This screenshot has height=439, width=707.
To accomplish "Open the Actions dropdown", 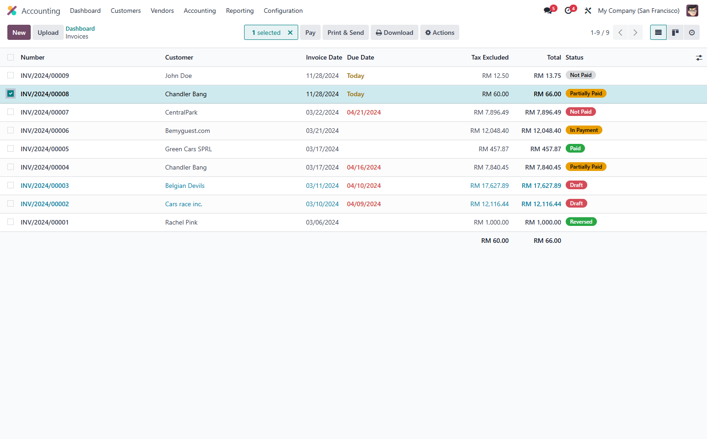I will coord(440,33).
